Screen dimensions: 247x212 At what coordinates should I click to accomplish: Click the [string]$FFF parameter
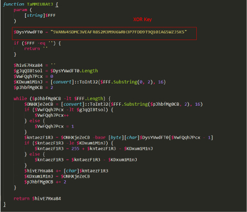click(x=40, y=16)
